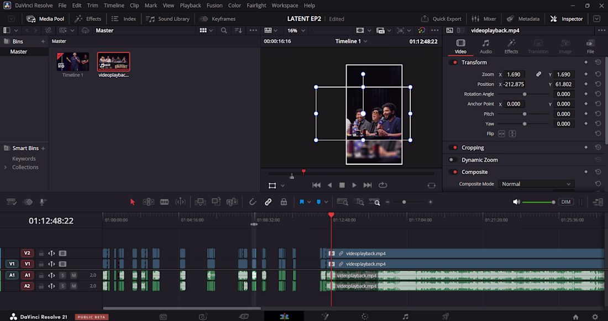Open the Composite Mode dropdown

[536, 184]
